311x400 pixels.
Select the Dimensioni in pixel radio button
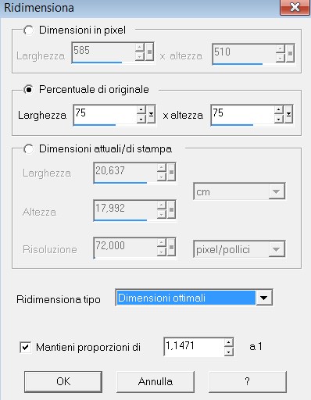pos(28,30)
